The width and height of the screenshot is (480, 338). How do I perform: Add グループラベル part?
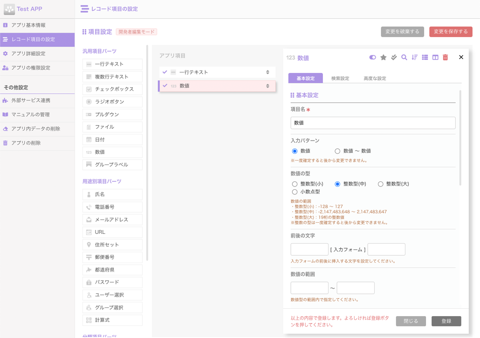tap(112, 165)
